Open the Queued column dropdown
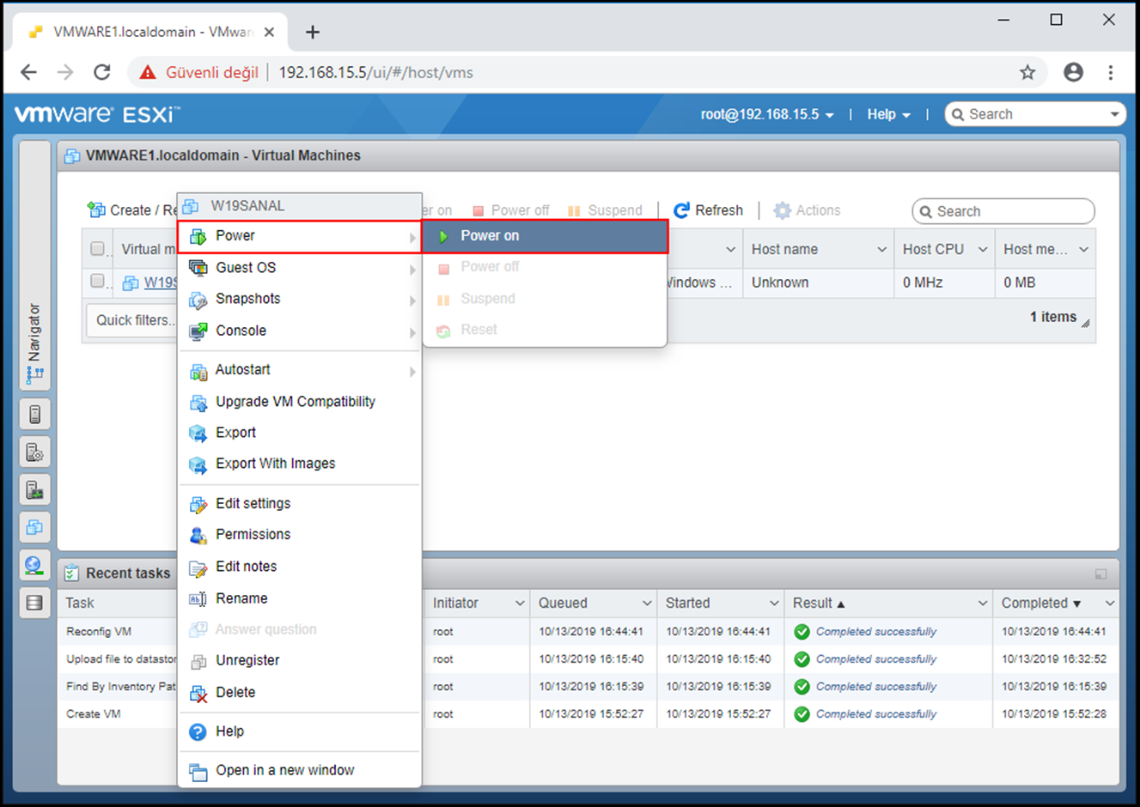The height and width of the screenshot is (807, 1140). pyautogui.click(x=646, y=604)
